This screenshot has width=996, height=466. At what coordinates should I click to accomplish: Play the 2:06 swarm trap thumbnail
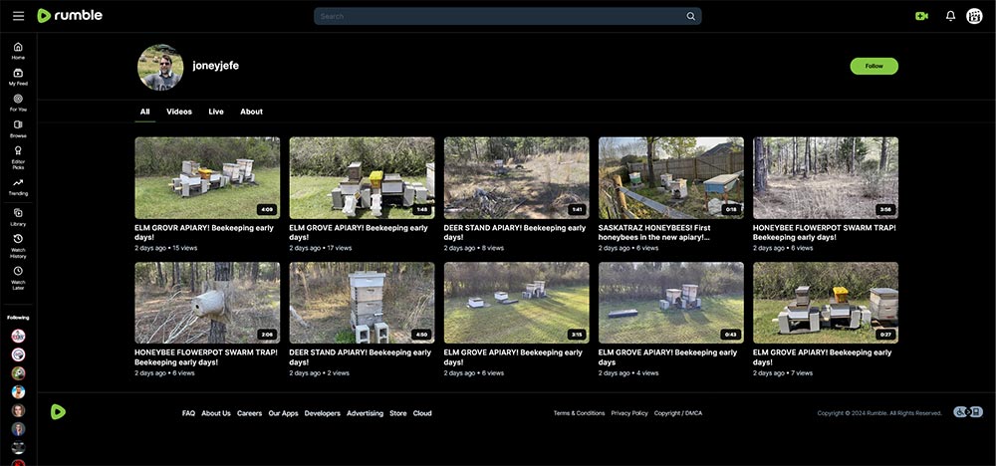click(207, 303)
